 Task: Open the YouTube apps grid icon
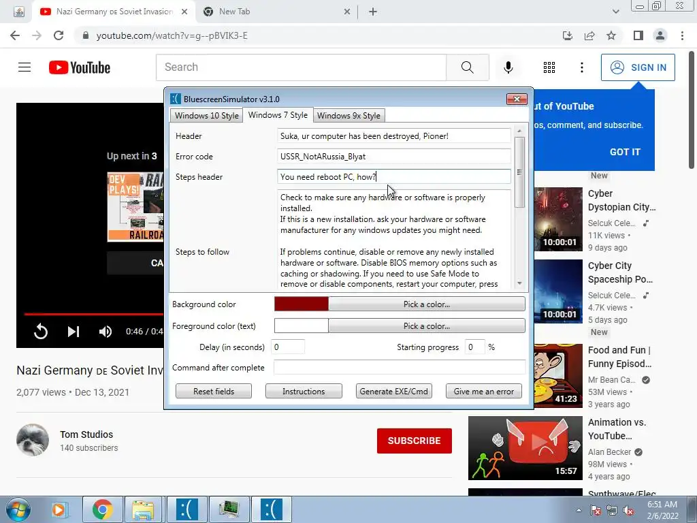click(x=549, y=67)
